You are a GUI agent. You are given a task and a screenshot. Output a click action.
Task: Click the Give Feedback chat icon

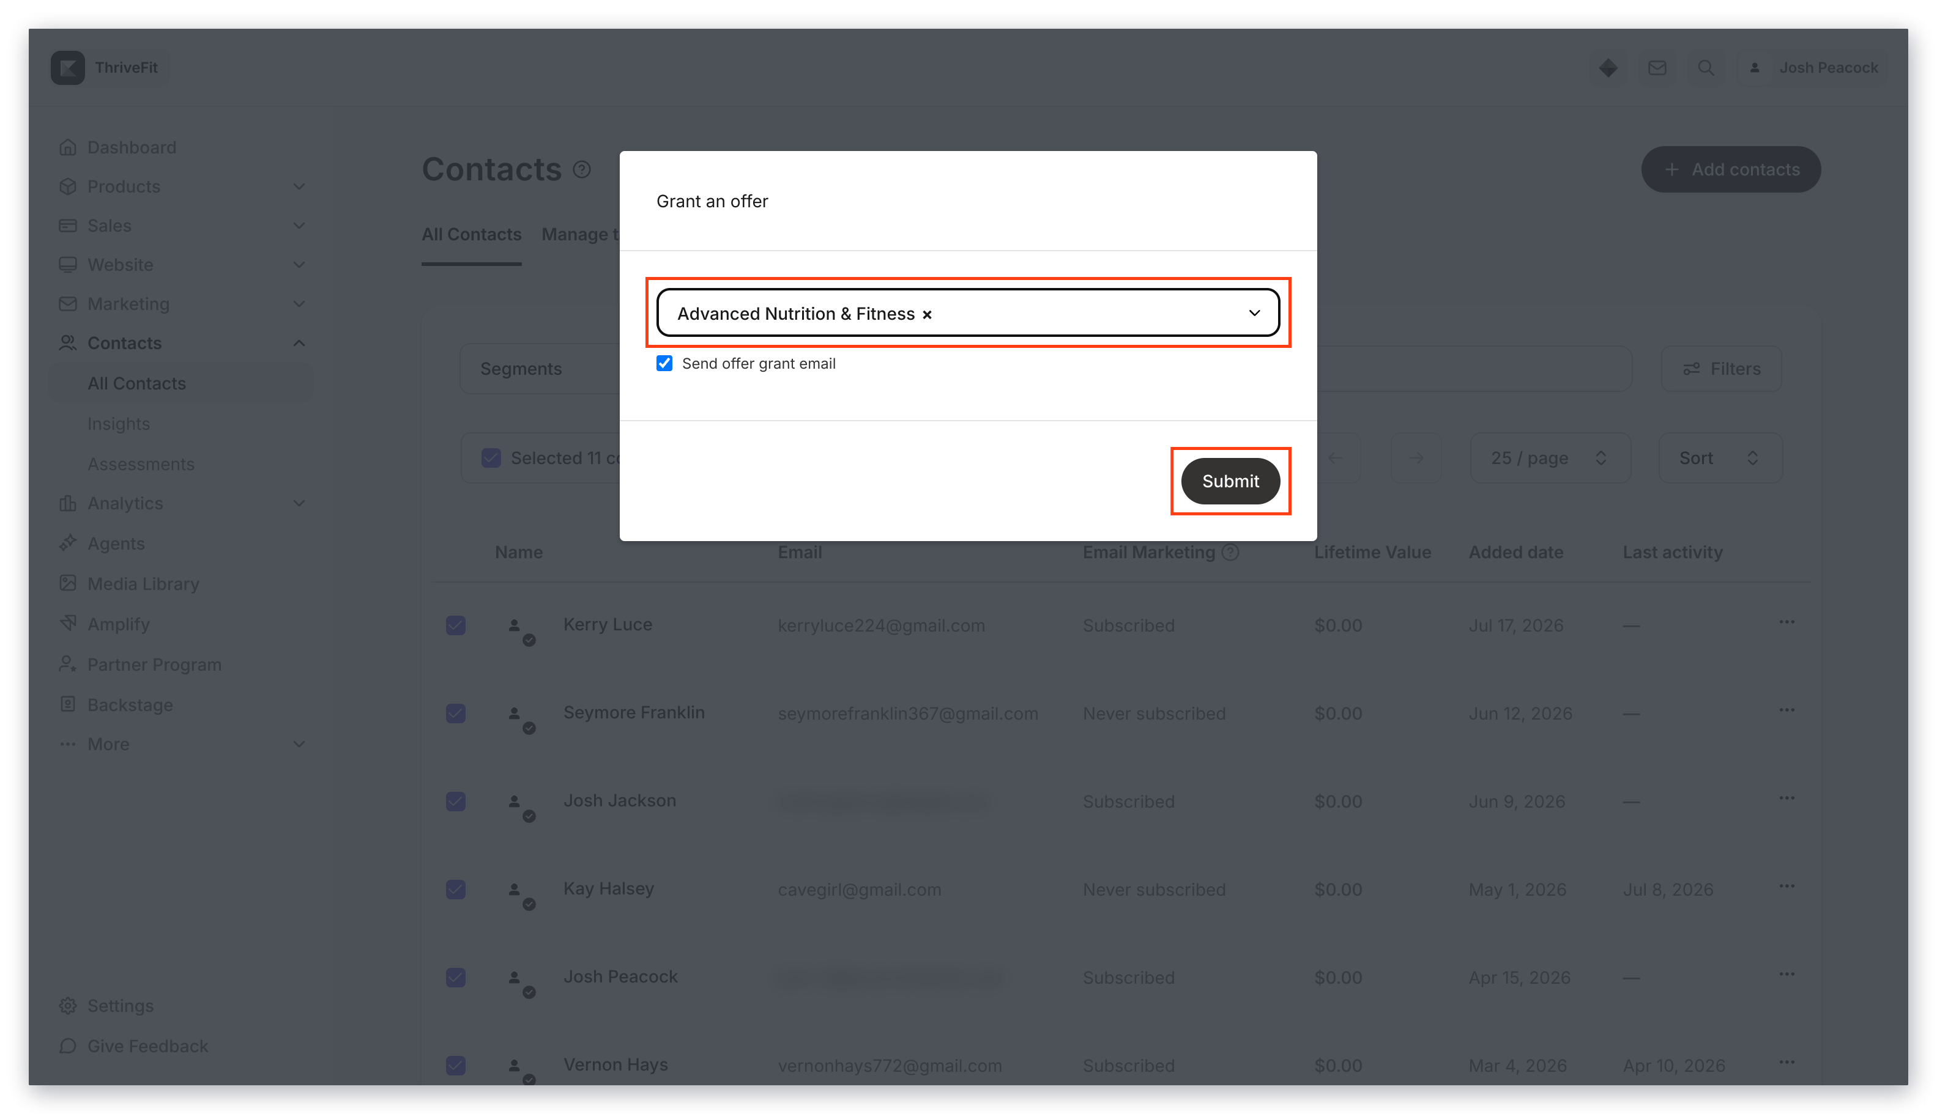tap(67, 1045)
